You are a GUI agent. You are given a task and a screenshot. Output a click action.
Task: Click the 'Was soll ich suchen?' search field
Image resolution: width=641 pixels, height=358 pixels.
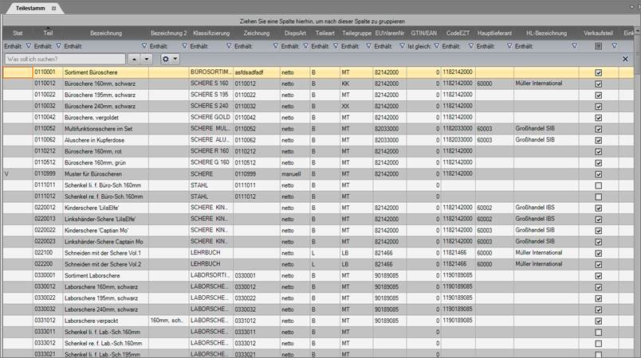pyautogui.click(x=64, y=59)
